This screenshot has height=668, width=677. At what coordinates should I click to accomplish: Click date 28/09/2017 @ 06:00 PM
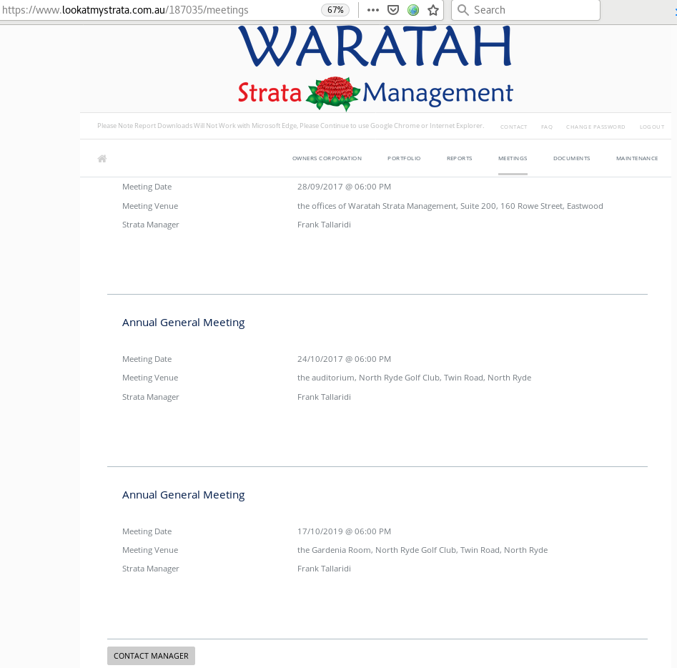pyautogui.click(x=344, y=187)
